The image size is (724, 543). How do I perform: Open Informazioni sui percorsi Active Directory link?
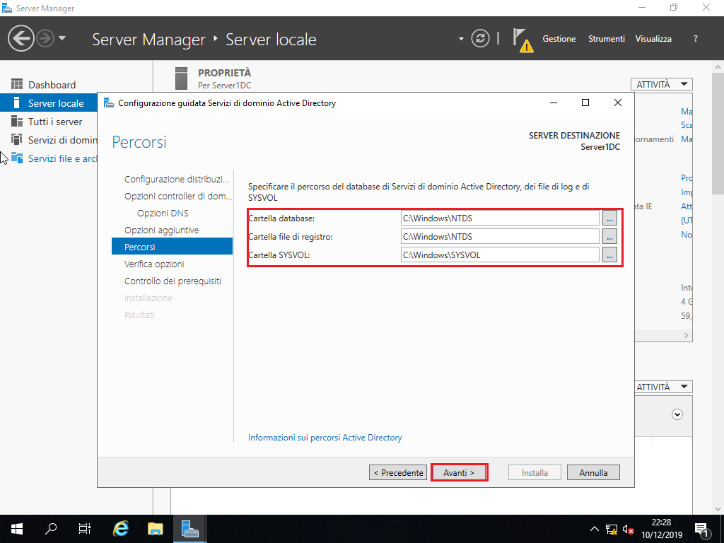325,437
